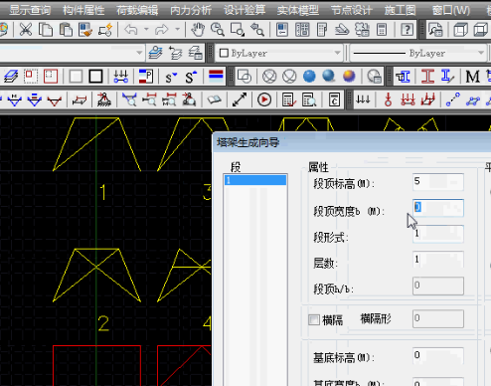Click the small S style icon
Image resolution: width=491 pixels, height=386 pixels.
171,77
